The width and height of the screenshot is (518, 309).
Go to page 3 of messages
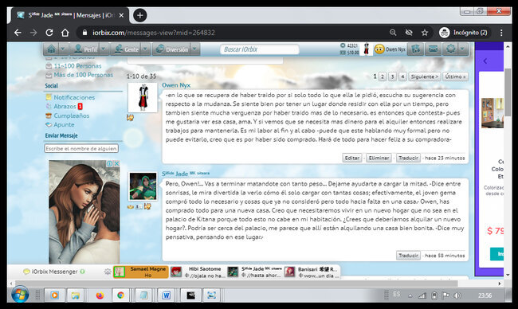392,76
